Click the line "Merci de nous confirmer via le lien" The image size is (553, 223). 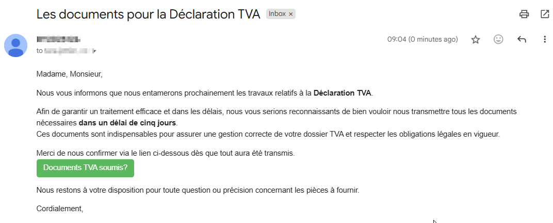point(166,154)
